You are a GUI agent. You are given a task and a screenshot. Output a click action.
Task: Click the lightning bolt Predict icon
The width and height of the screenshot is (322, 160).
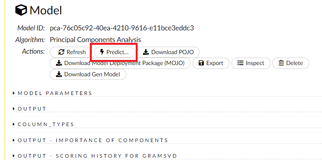click(x=102, y=52)
